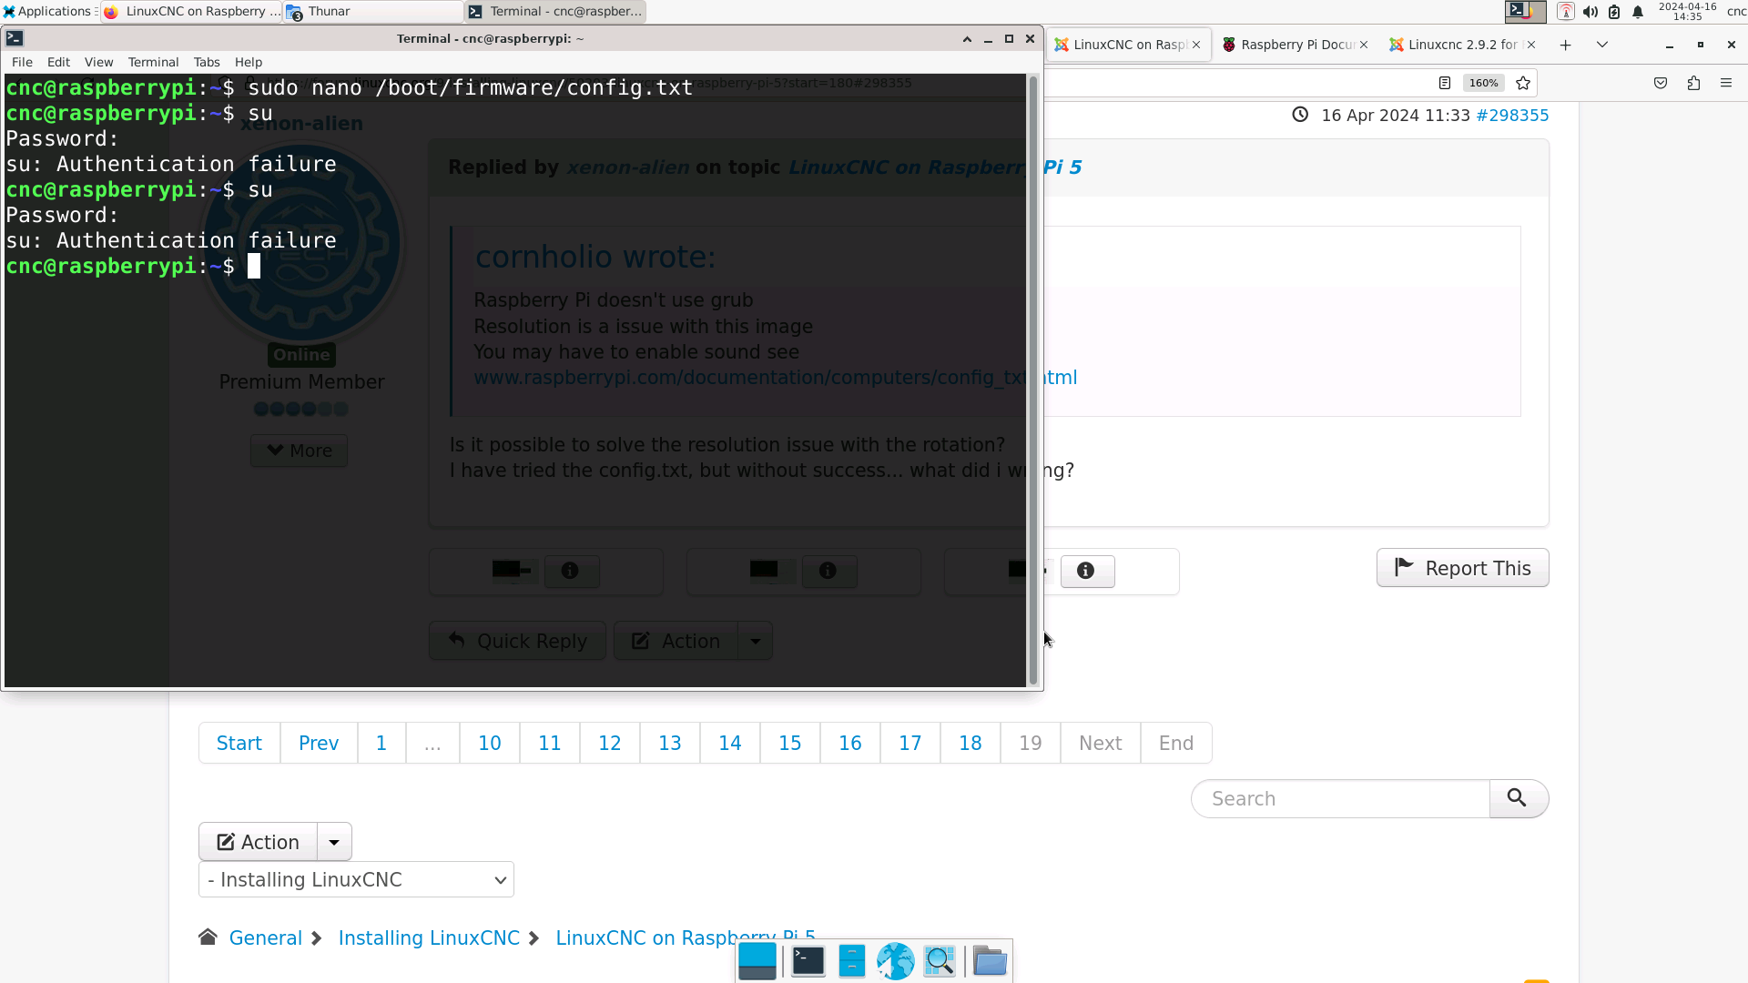Expand the Firefox list all tabs chevron

tap(1602, 45)
